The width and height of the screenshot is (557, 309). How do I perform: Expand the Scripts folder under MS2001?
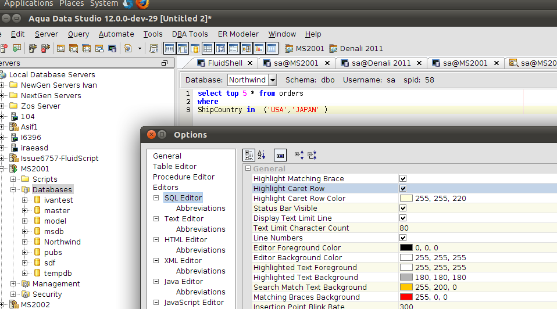(13, 179)
